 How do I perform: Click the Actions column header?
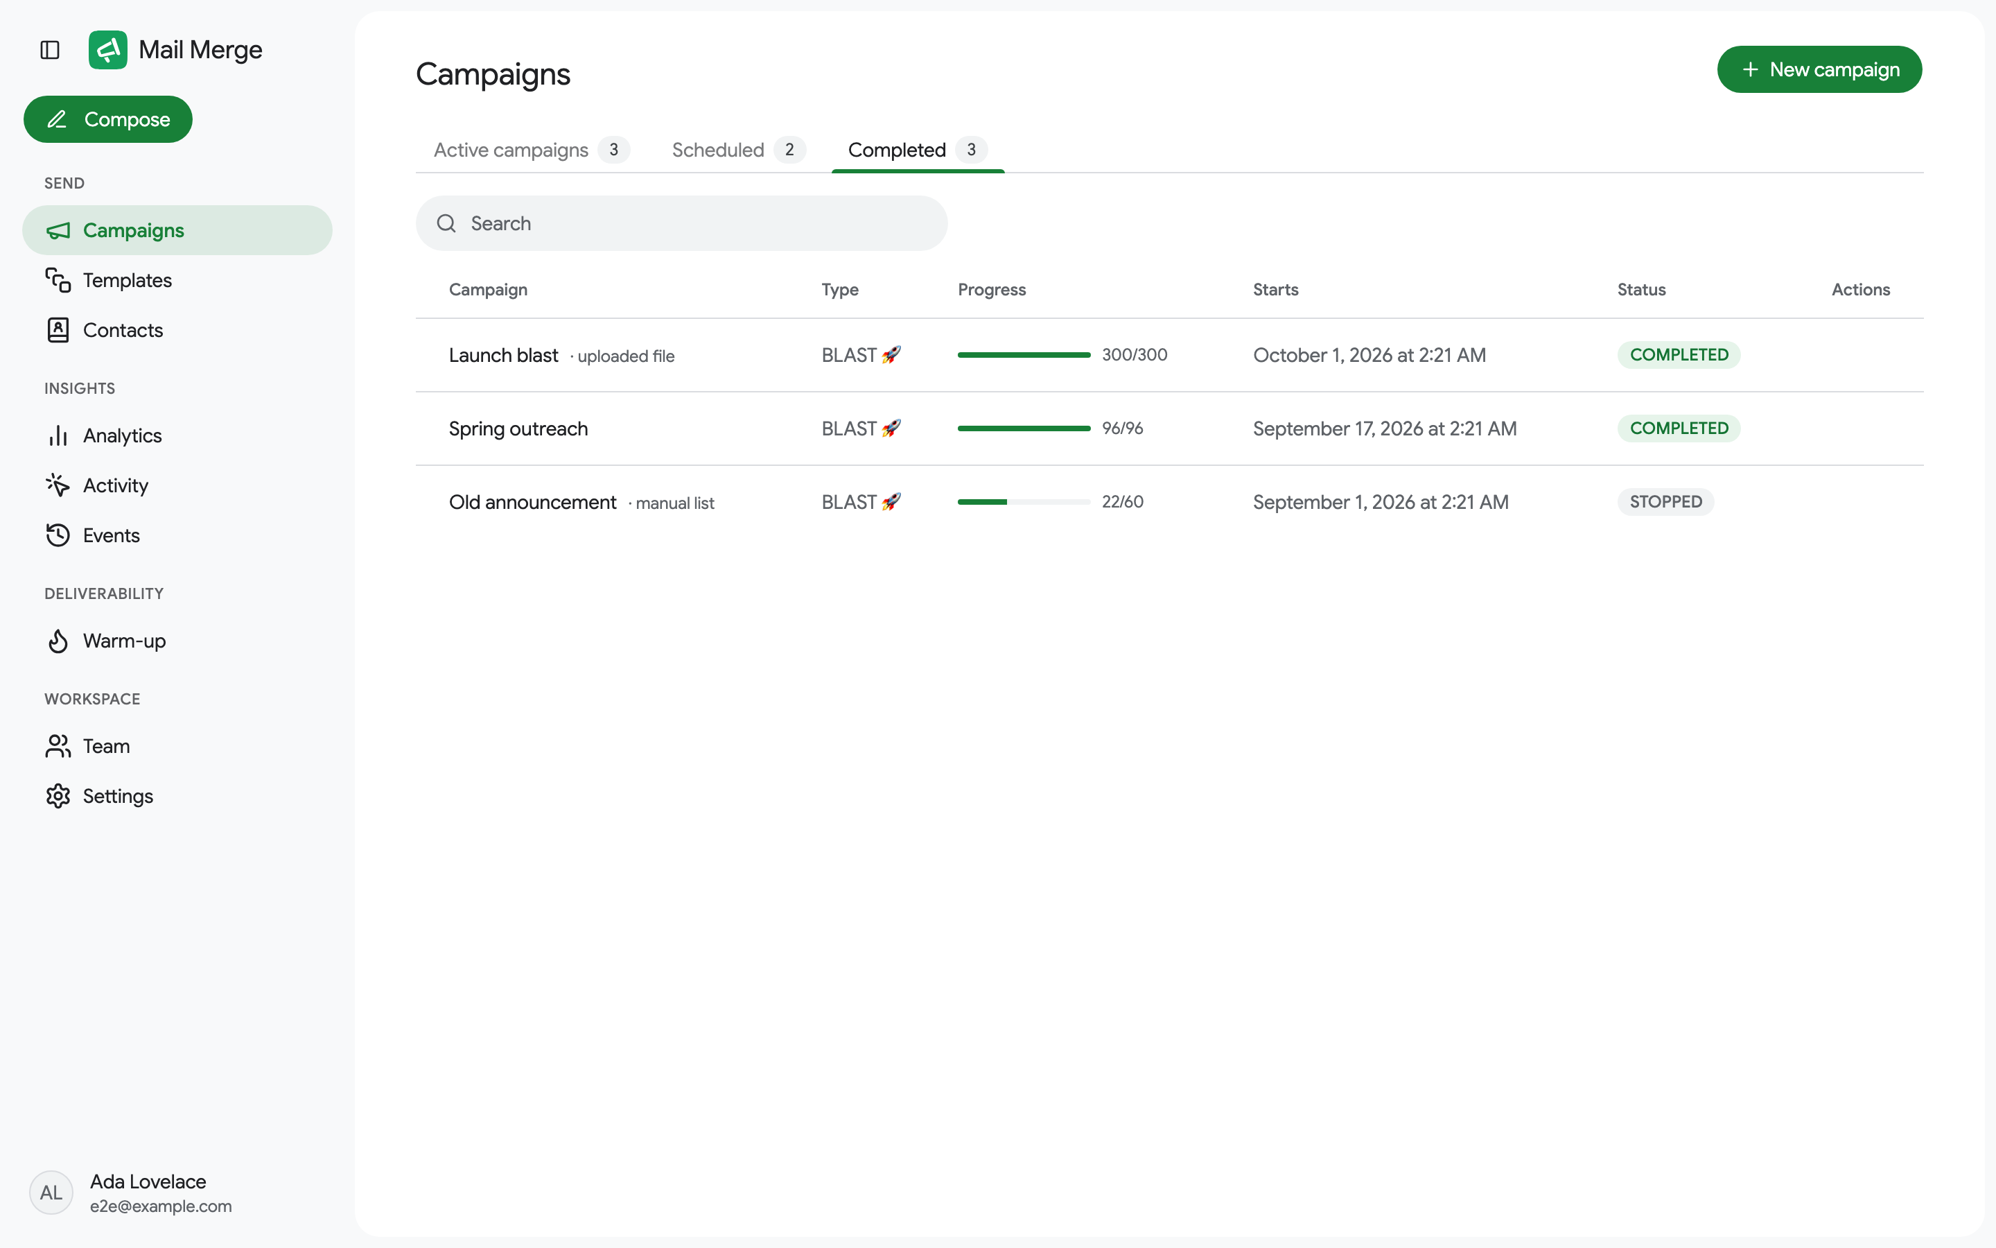coord(1860,290)
